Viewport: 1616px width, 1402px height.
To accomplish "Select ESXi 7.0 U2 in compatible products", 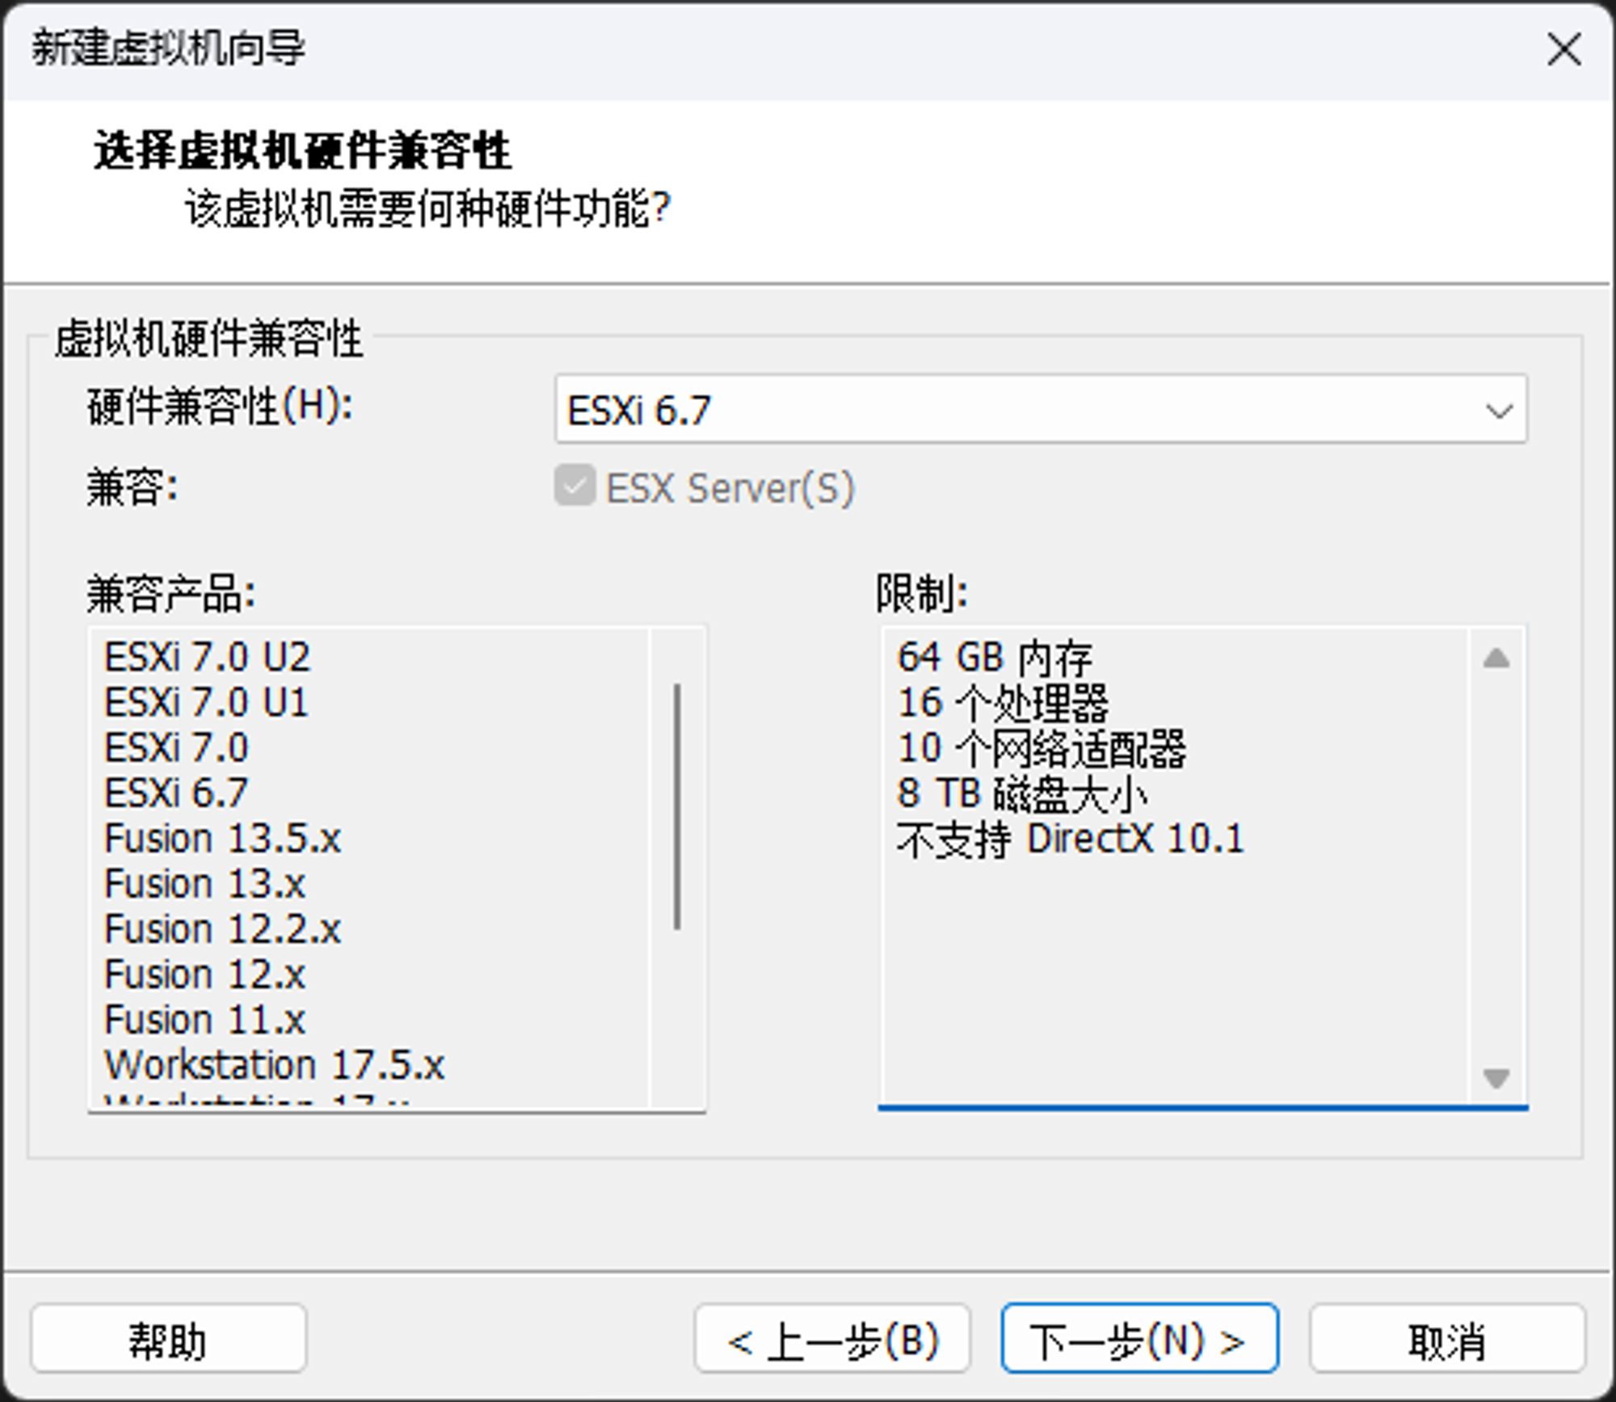I will coord(207,657).
